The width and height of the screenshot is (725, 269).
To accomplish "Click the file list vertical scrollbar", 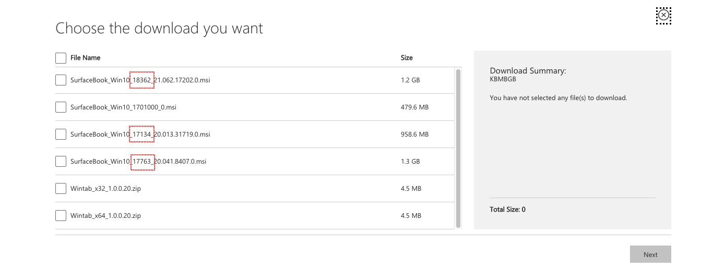I will (x=458, y=149).
